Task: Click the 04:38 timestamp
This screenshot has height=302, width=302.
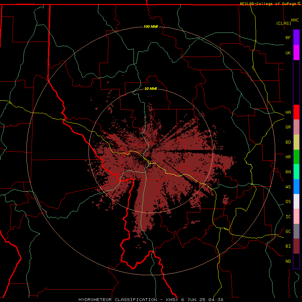Action: (x=215, y=300)
